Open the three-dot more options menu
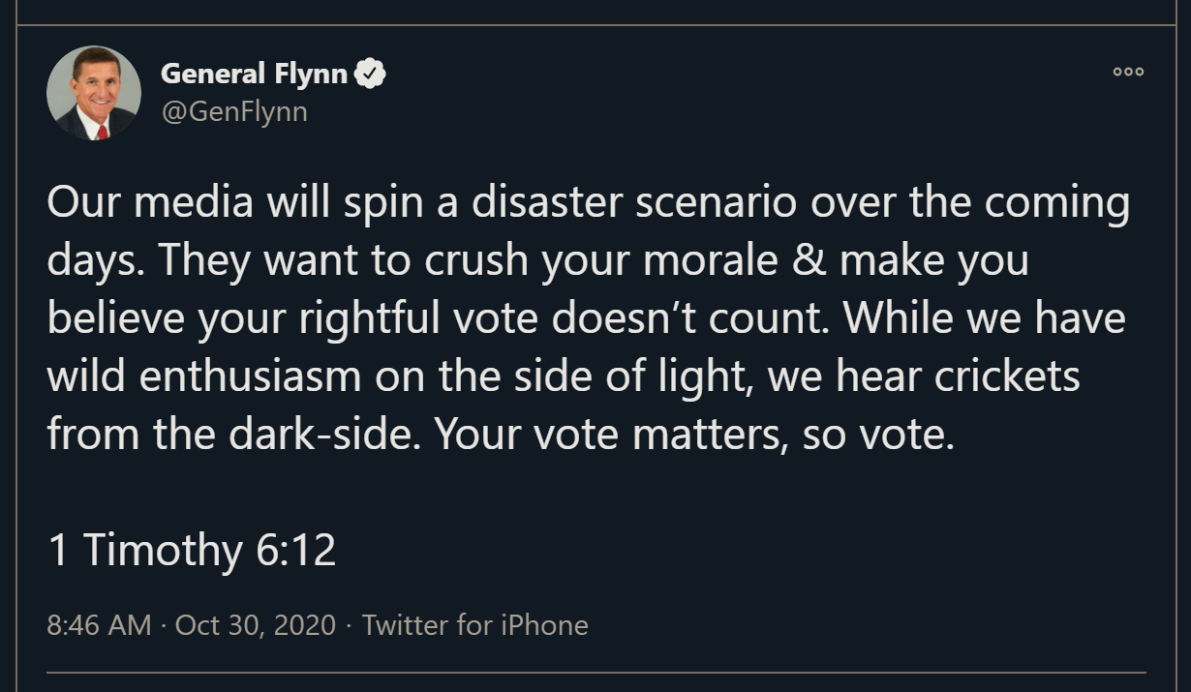 click(1128, 72)
